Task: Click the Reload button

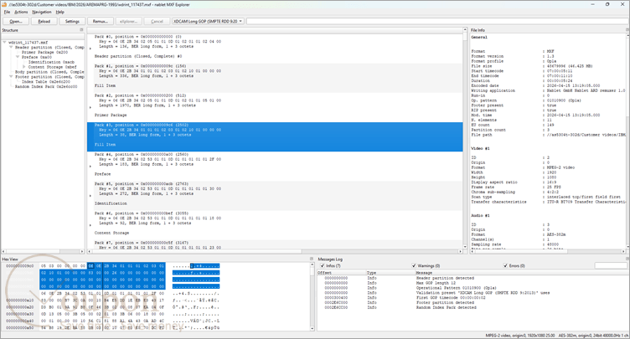Action: [x=44, y=21]
